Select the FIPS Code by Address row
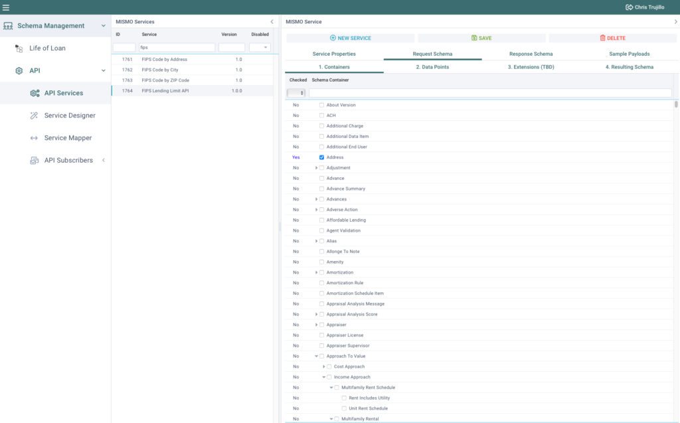The height and width of the screenshot is (423, 680). point(193,60)
